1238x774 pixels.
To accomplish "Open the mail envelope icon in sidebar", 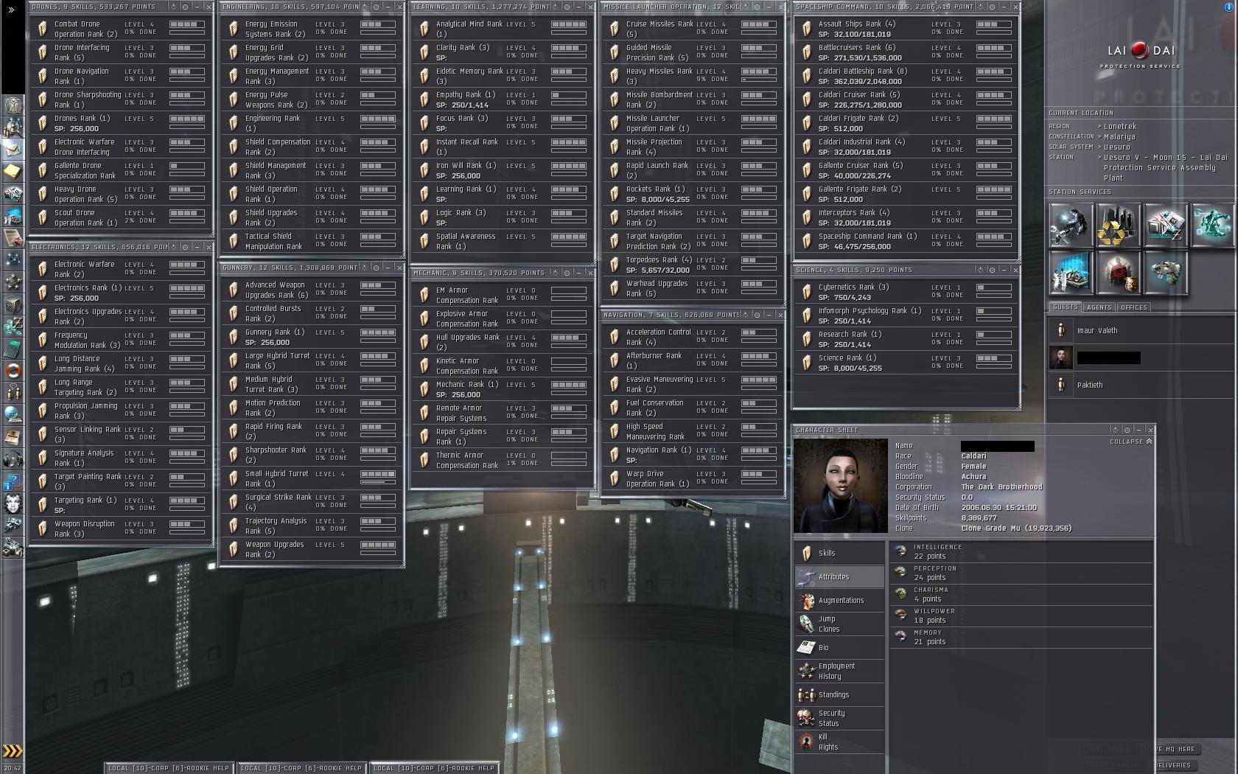I will tap(13, 150).
